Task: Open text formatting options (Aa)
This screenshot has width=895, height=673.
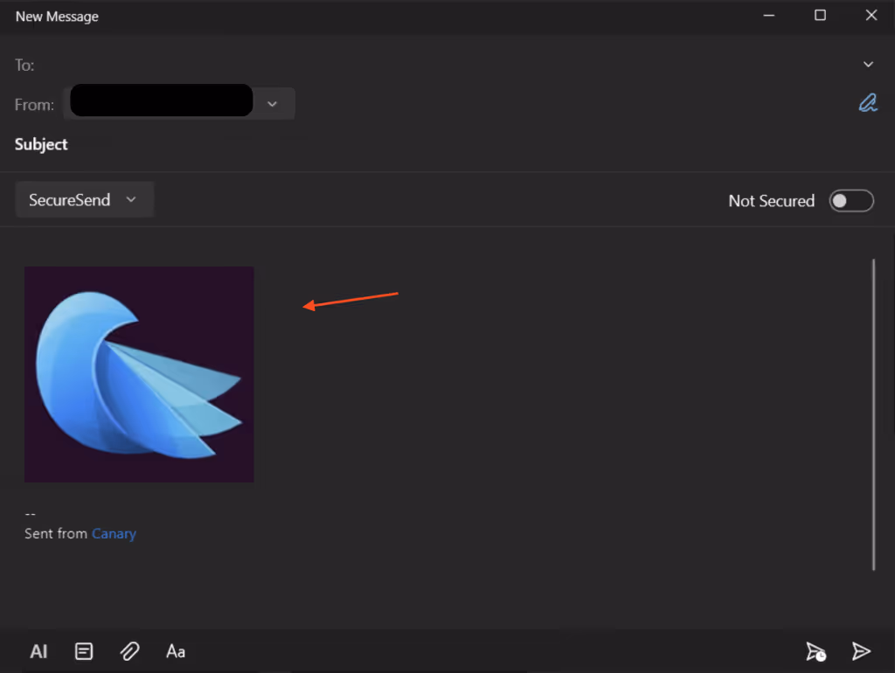Action: pos(175,651)
